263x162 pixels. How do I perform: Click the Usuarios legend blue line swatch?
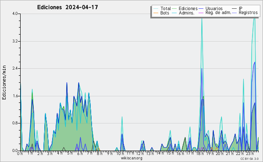pyautogui.click(x=201, y=9)
